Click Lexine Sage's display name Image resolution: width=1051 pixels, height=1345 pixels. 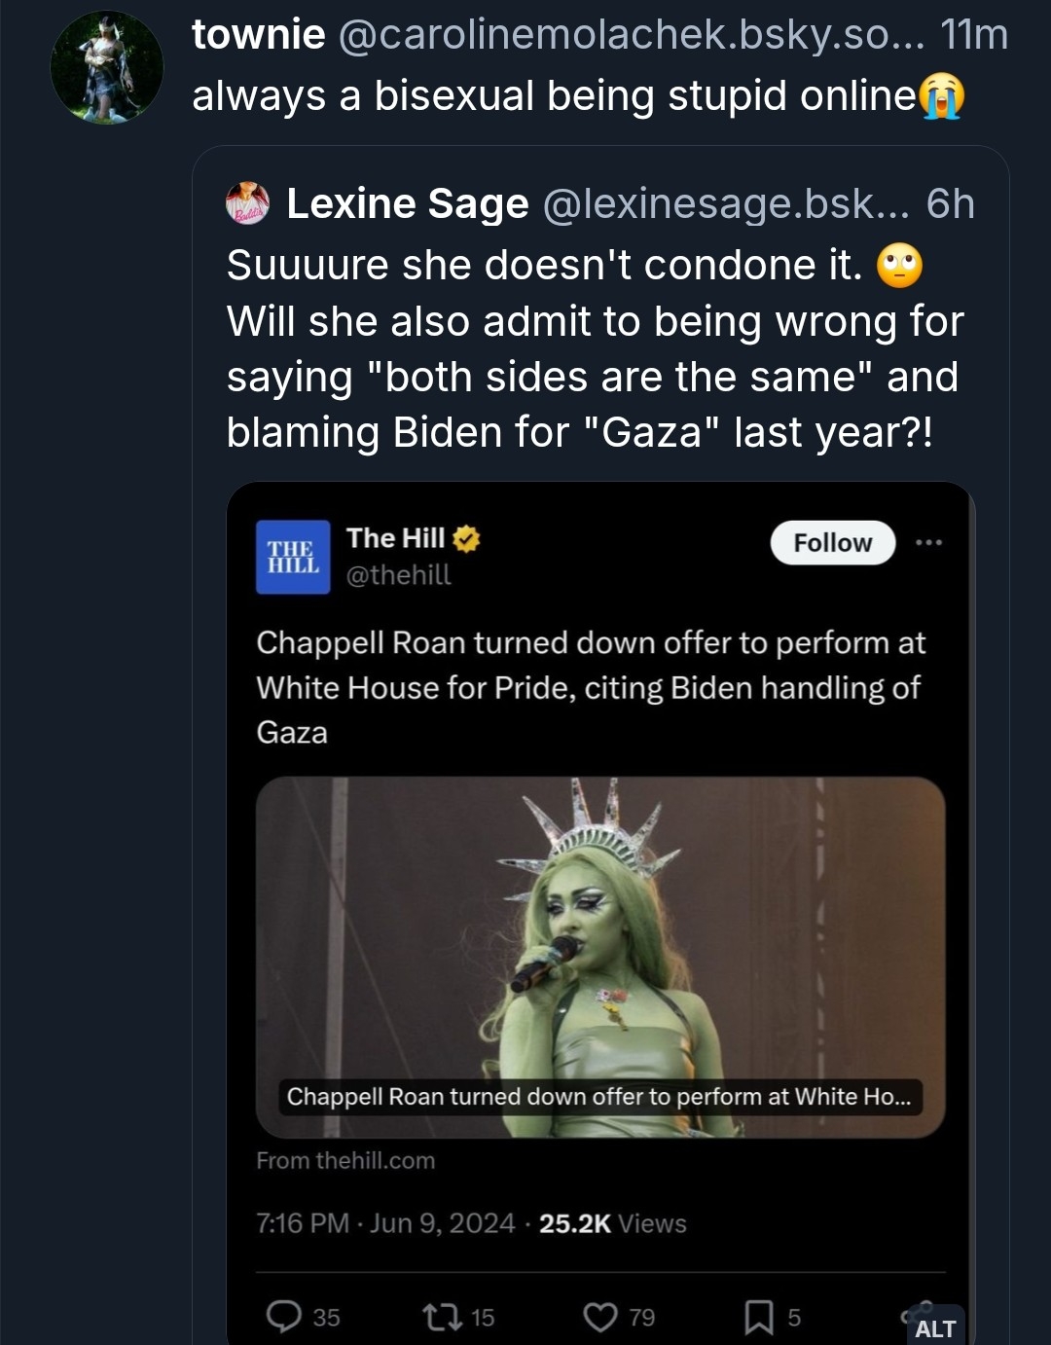pyautogui.click(x=408, y=203)
